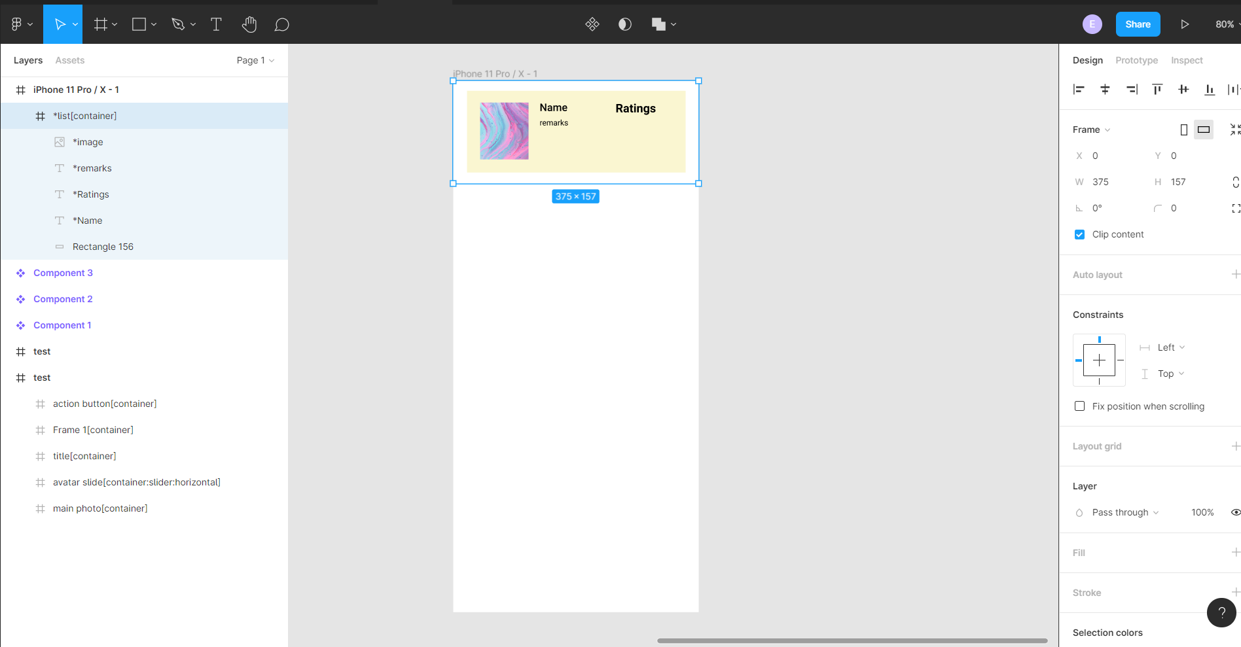Screen dimensions: 1241x647
Task: Click the Create component icon
Action: tap(592, 24)
